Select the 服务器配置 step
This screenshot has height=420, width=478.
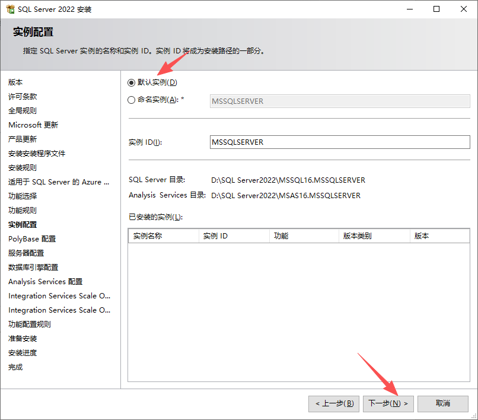(x=26, y=253)
